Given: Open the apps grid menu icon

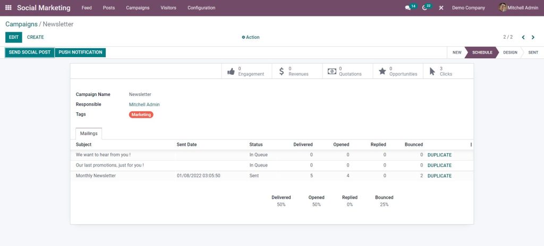Looking at the screenshot, I should [8, 7].
